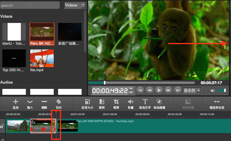Click the media library vertical scrollbar

85,31
